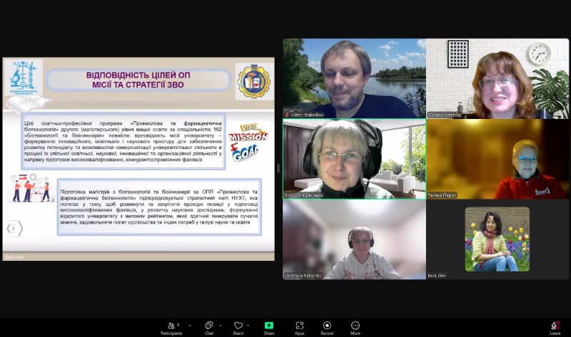Click the bottom-right participant profile photo tile
Image resolution: width=571 pixels, height=337 pixels.
coord(497,239)
